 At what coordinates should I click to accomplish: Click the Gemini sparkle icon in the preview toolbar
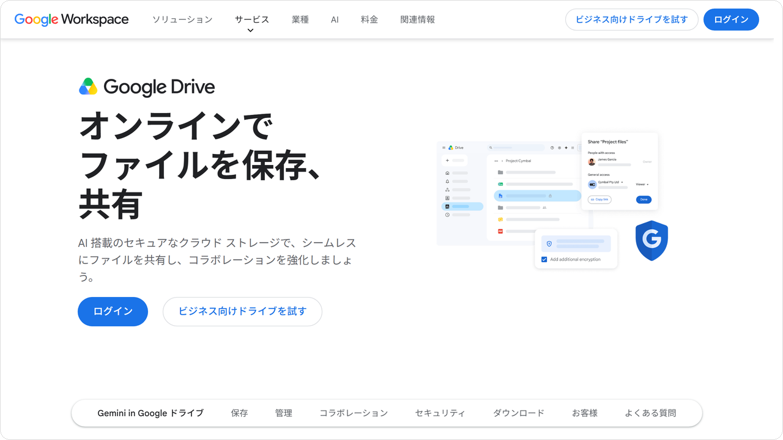pos(566,147)
